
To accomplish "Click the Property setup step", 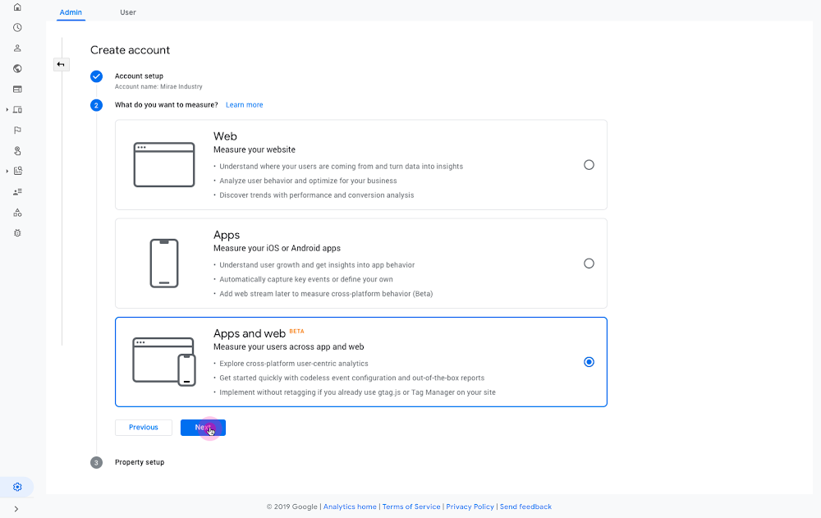I will pos(140,462).
